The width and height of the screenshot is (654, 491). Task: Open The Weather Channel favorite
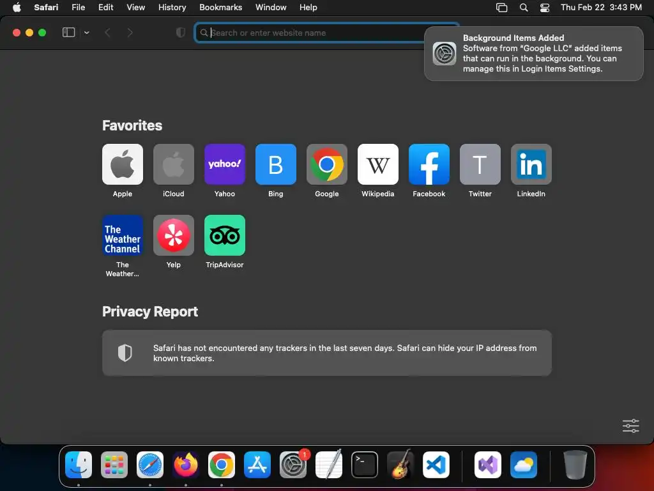[122, 235]
